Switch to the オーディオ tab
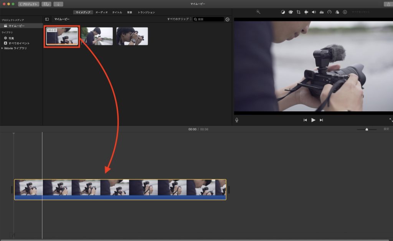This screenshot has height=241, width=393. [x=101, y=12]
